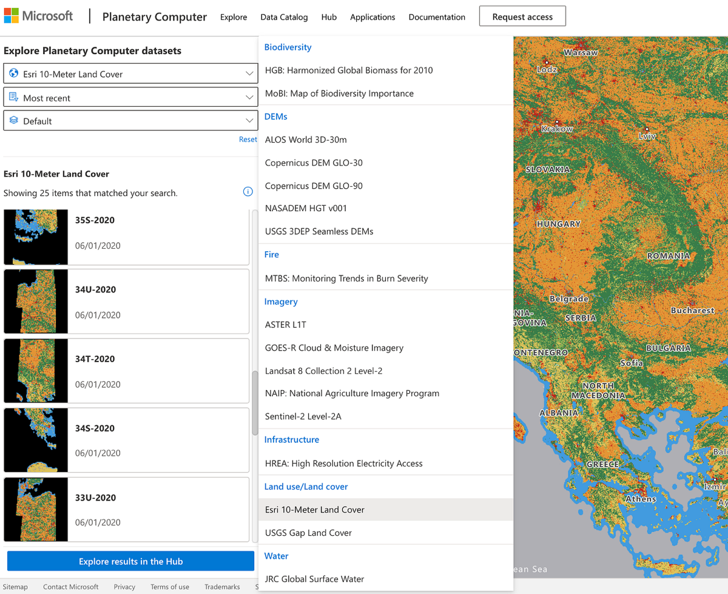Go to the Hub nav item
The height and width of the screenshot is (594, 728).
(329, 17)
